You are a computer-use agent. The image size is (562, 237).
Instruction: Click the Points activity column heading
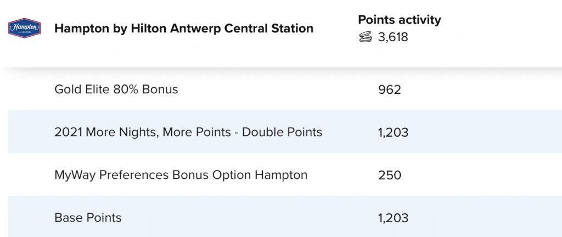pos(399,20)
